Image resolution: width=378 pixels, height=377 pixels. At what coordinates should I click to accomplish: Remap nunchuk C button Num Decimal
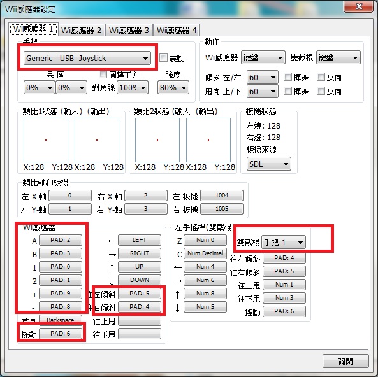coord(205,253)
